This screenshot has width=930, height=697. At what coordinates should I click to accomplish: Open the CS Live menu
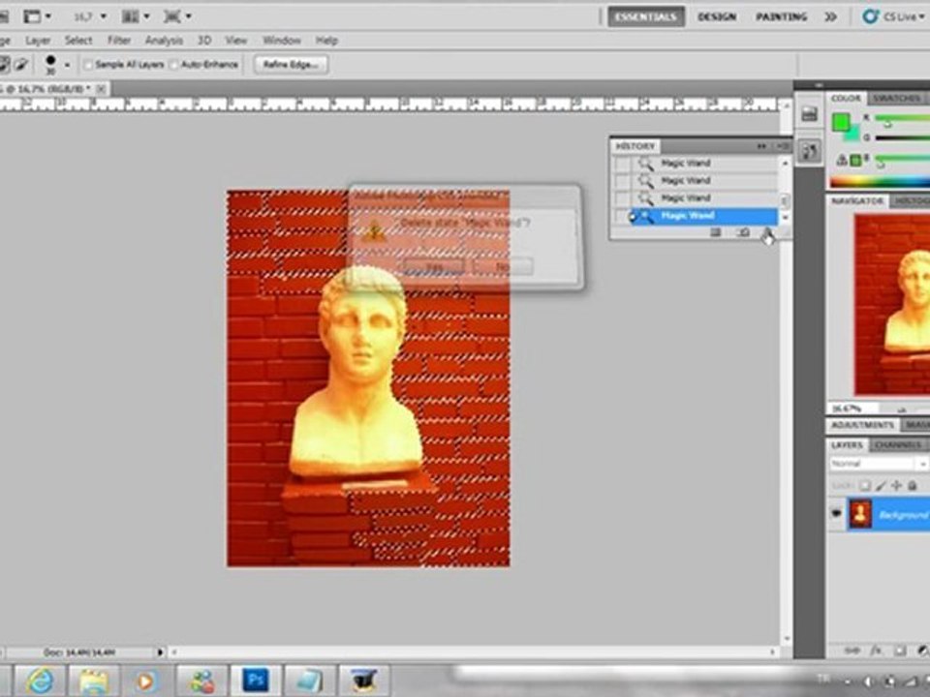(x=895, y=16)
